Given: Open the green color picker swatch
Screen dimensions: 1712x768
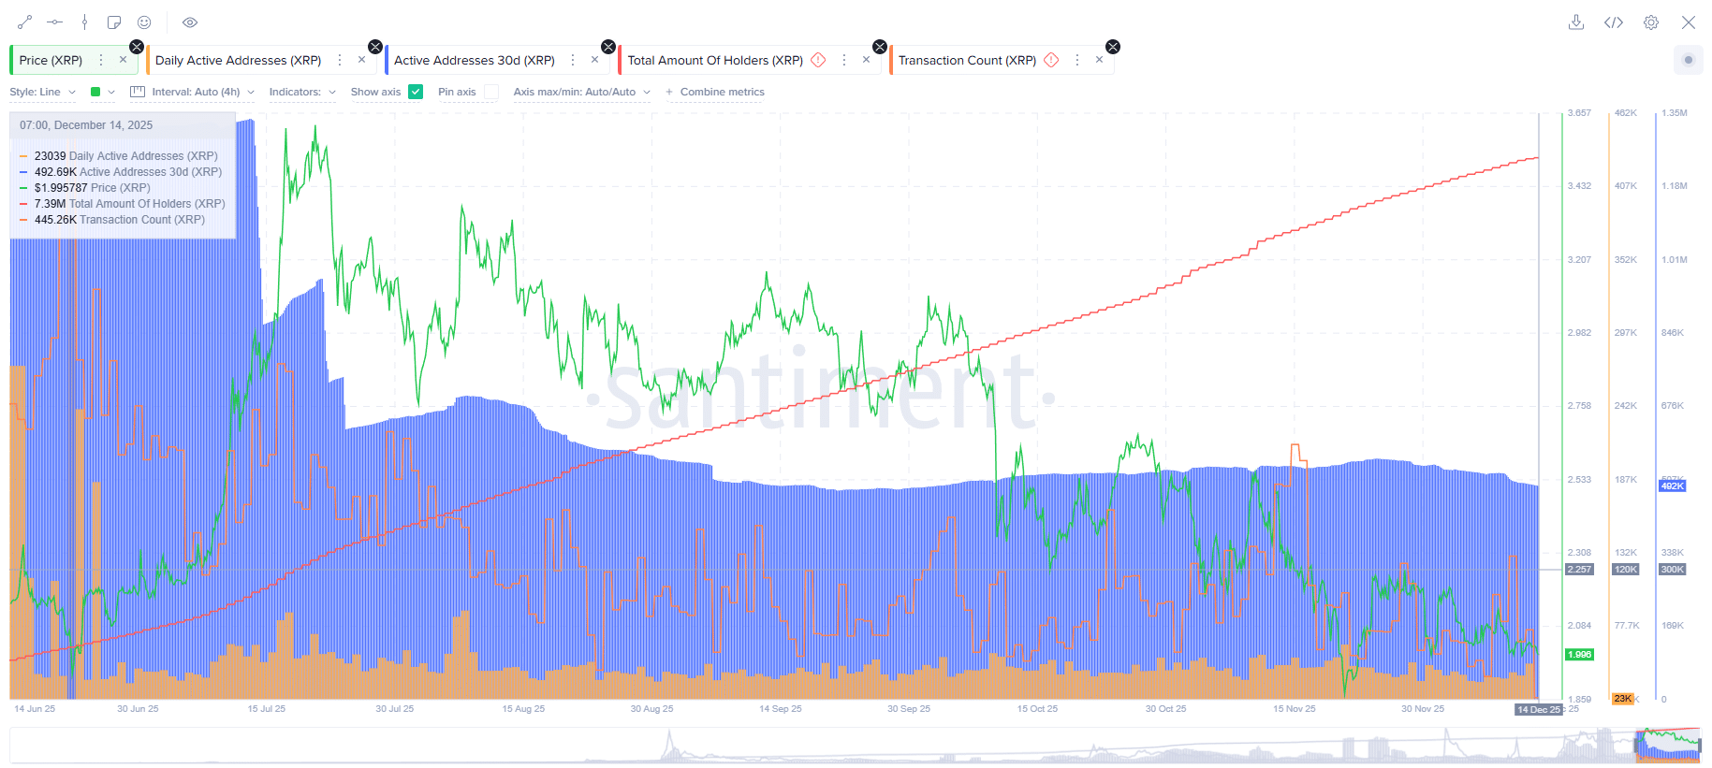Looking at the screenshot, I should coord(95,92).
